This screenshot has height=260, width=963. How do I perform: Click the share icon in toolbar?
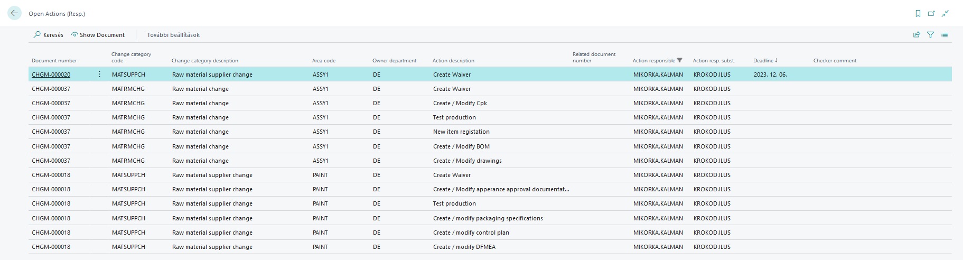pos(917,35)
